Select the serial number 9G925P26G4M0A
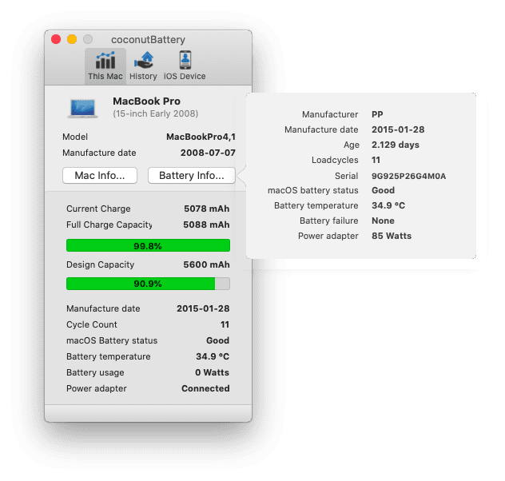505x481 pixels. pyautogui.click(x=408, y=176)
